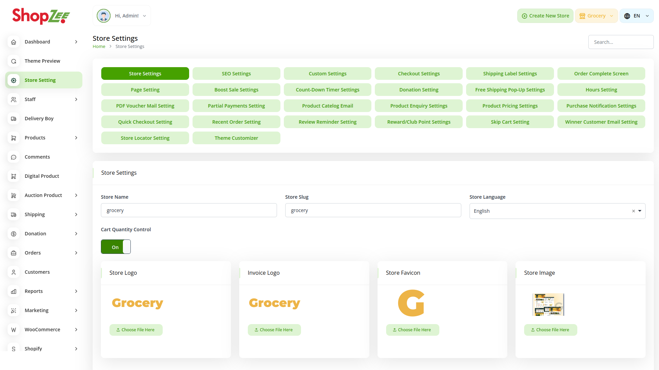Click the Admin avatar picture
The height and width of the screenshot is (370, 659).
pos(104,16)
